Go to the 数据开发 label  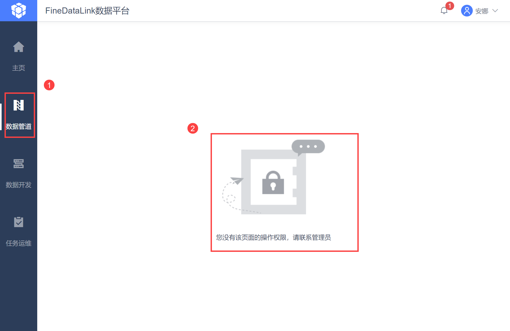pyautogui.click(x=19, y=185)
